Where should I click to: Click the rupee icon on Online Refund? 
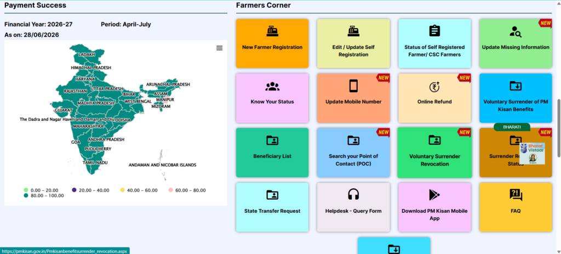pos(434,86)
